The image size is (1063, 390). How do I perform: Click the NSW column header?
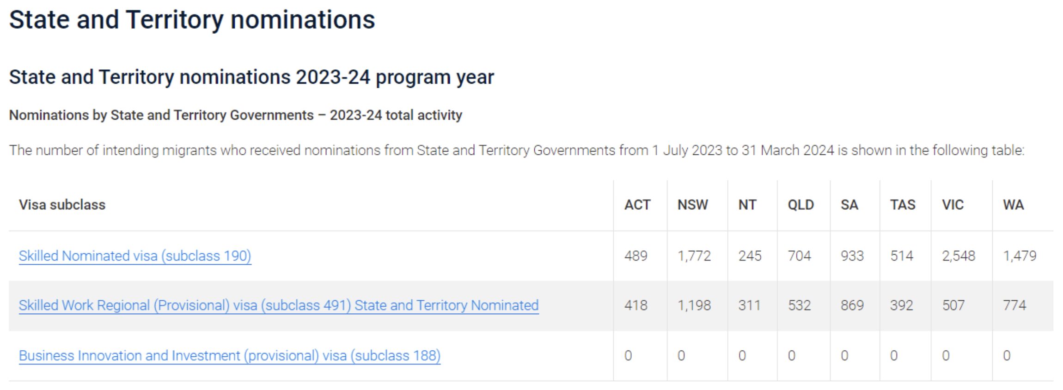tap(692, 205)
